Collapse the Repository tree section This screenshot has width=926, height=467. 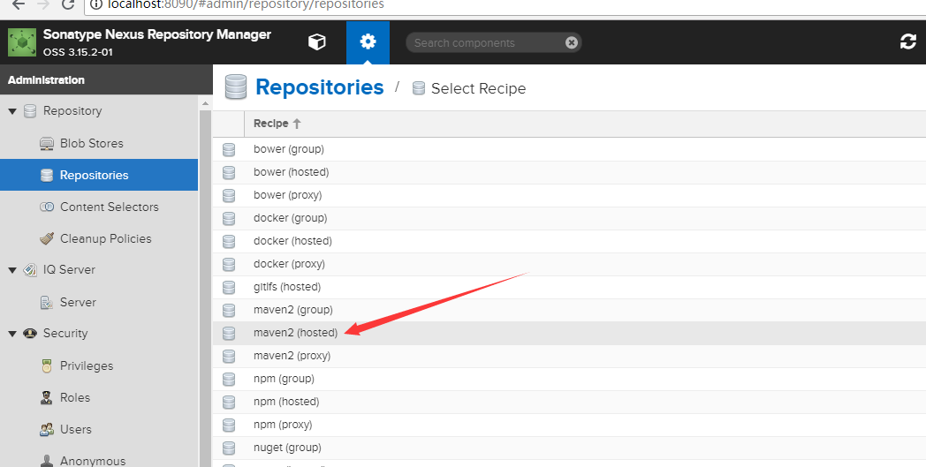(x=11, y=111)
